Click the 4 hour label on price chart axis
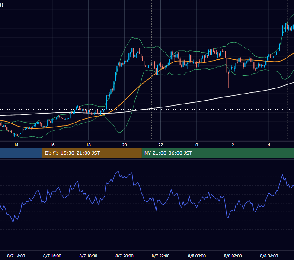The image size is (294, 260). 269,145
